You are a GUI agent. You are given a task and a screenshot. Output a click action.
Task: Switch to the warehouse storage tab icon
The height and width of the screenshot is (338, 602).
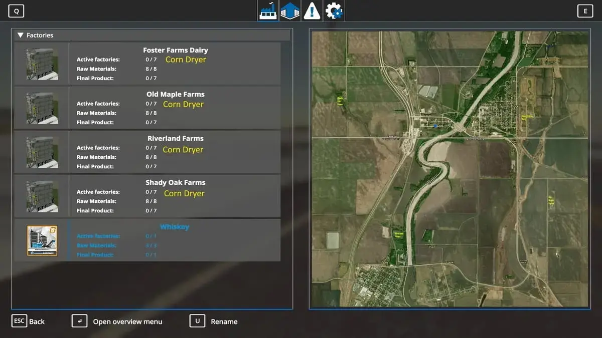[290, 11]
